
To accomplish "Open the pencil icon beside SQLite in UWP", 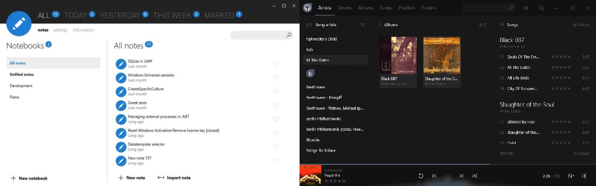I will 121,64.
